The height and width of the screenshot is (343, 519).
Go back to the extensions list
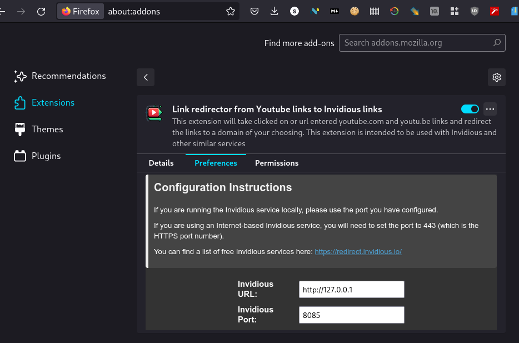coord(146,77)
